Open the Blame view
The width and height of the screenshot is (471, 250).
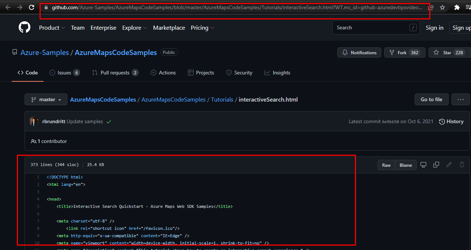click(x=406, y=165)
